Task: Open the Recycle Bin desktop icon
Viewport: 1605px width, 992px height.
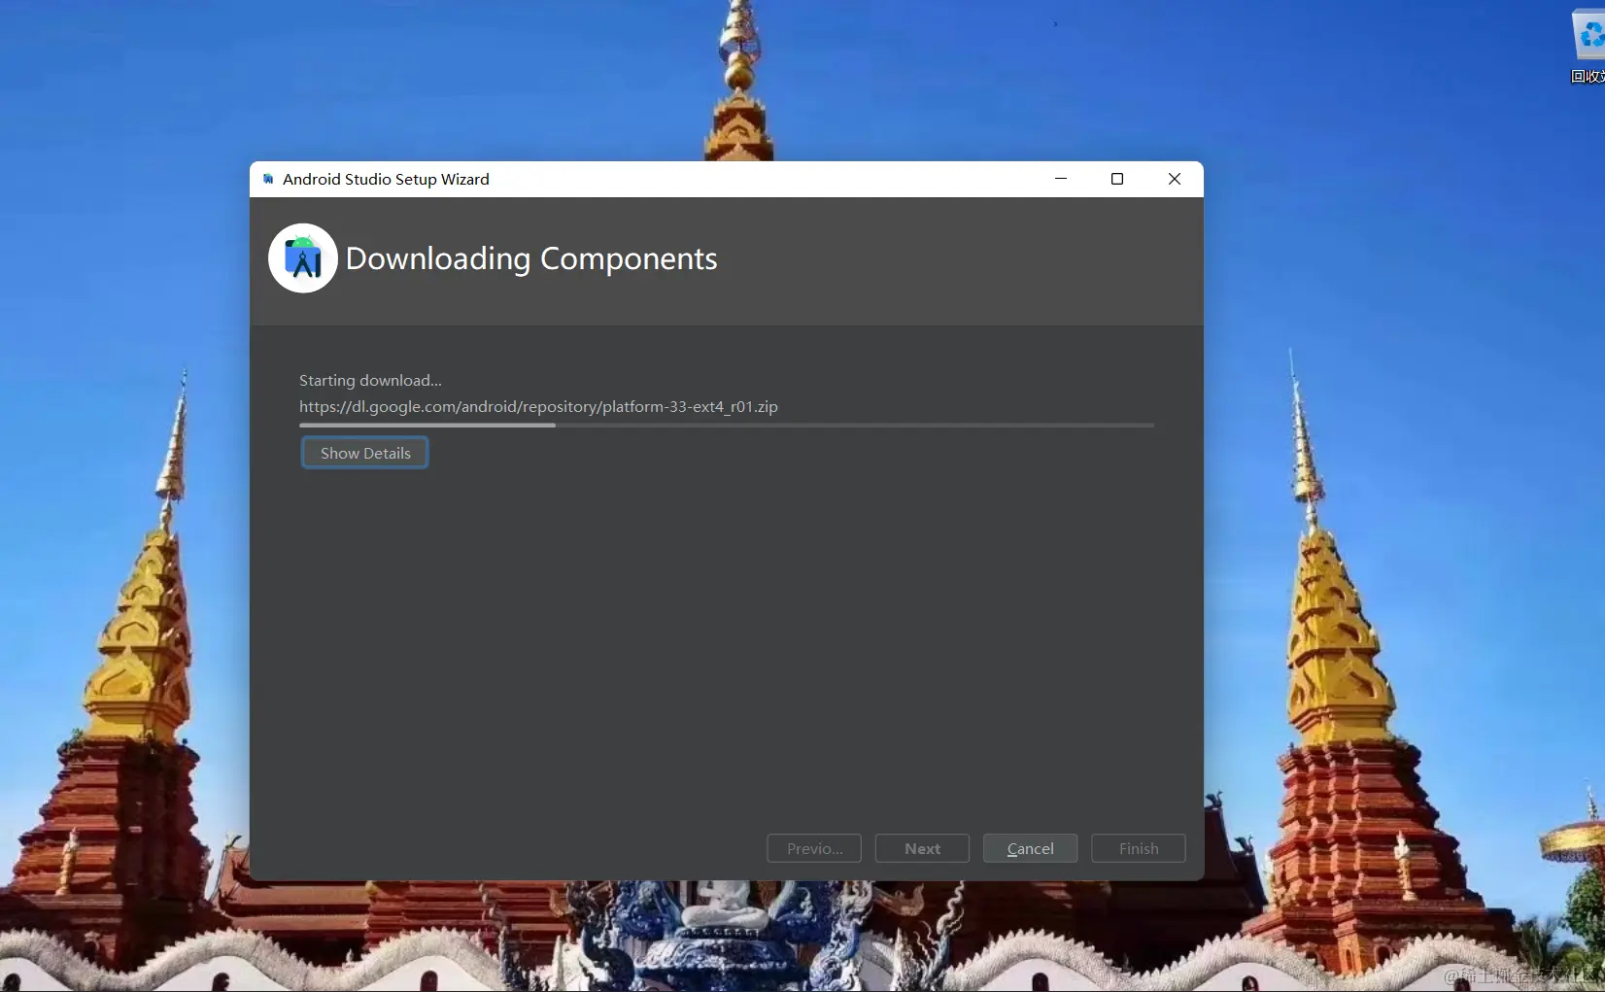Action: point(1588,46)
